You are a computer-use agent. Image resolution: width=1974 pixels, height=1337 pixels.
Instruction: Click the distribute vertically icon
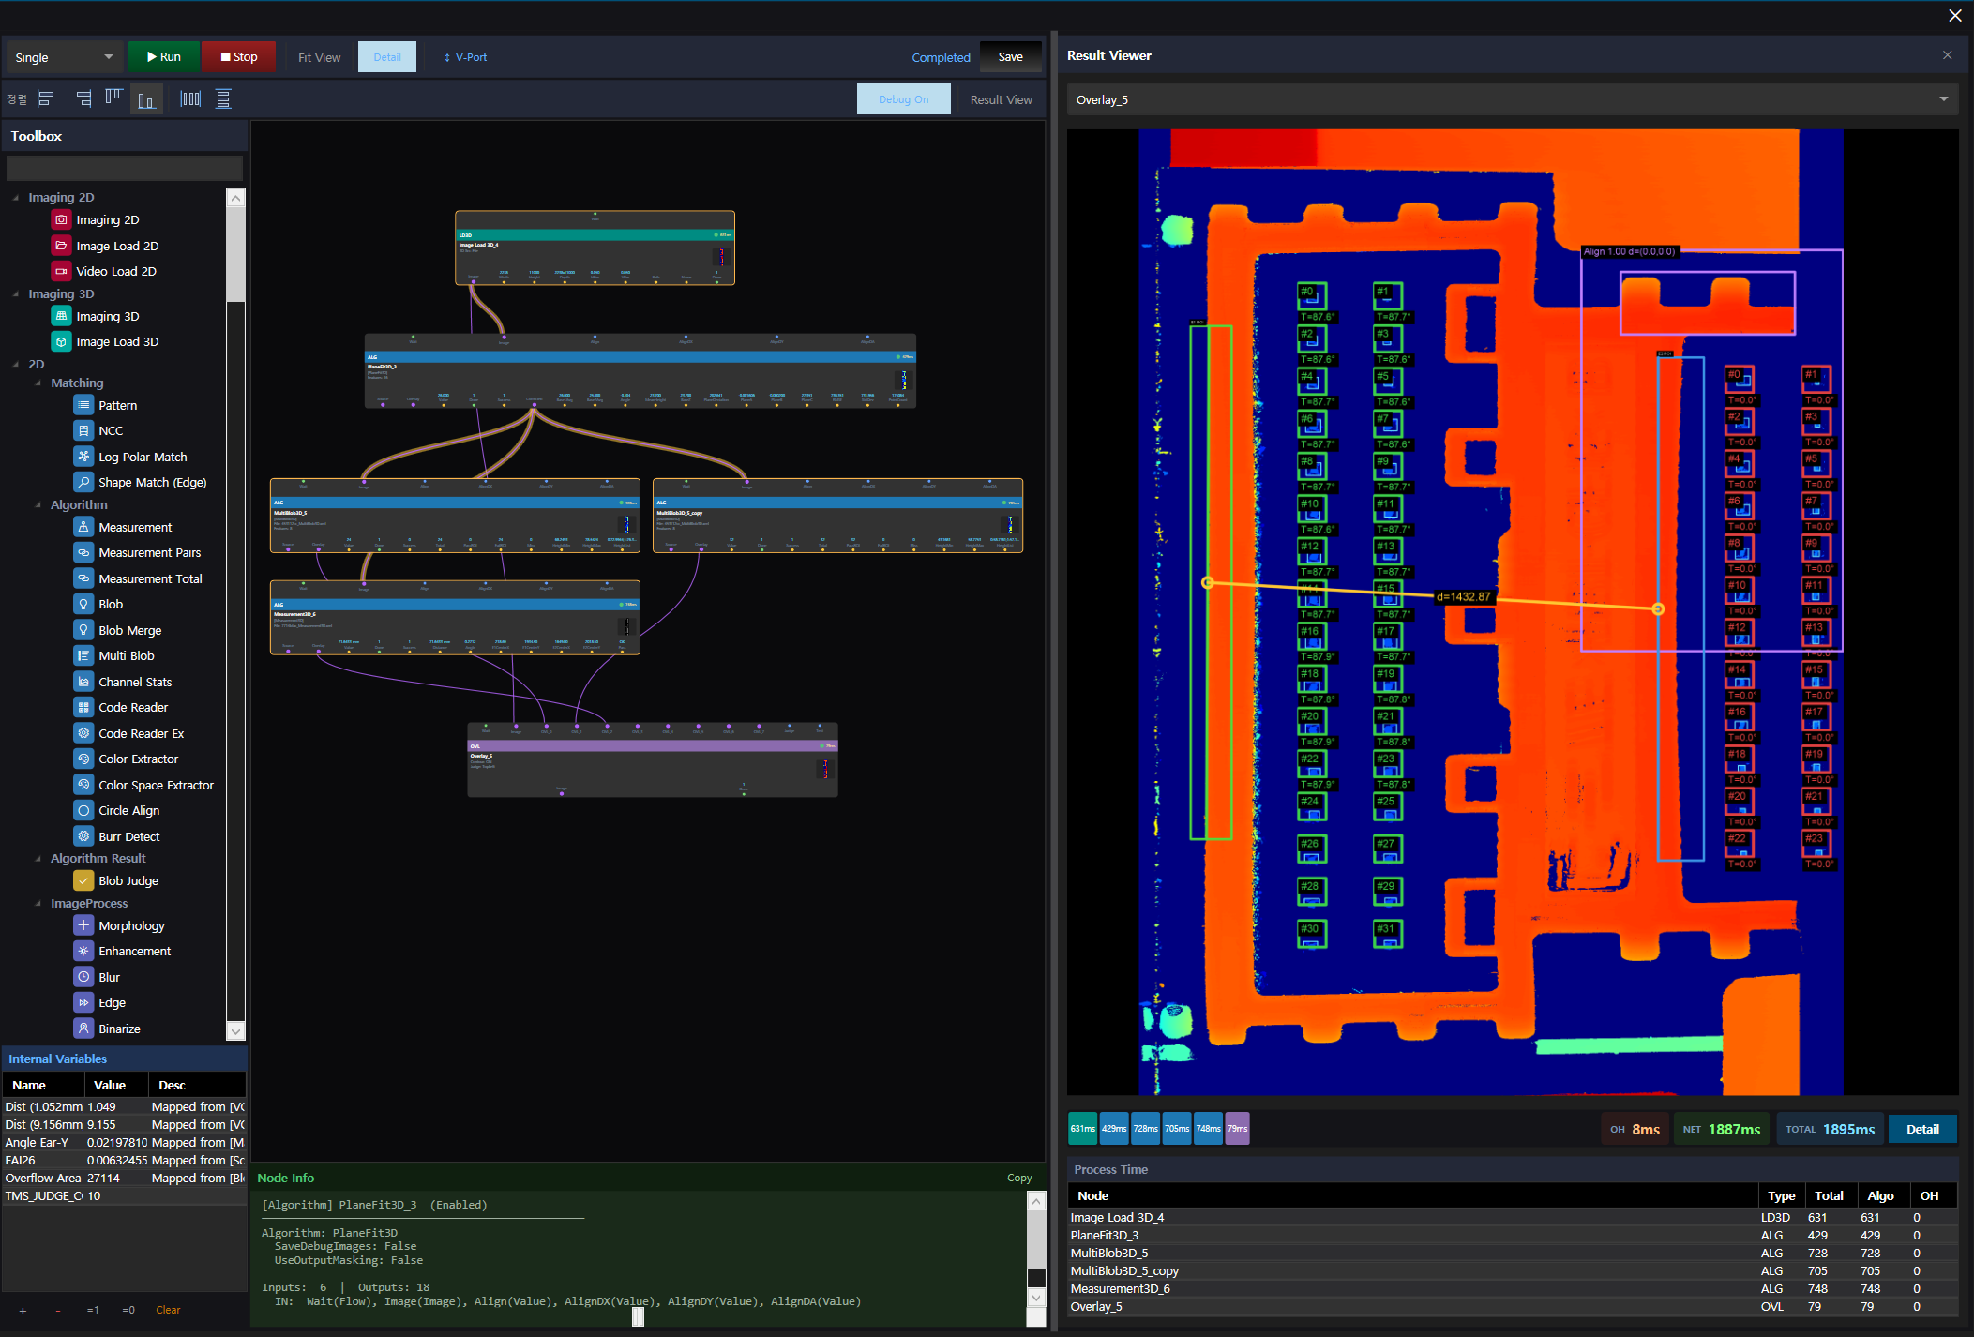coord(223,98)
